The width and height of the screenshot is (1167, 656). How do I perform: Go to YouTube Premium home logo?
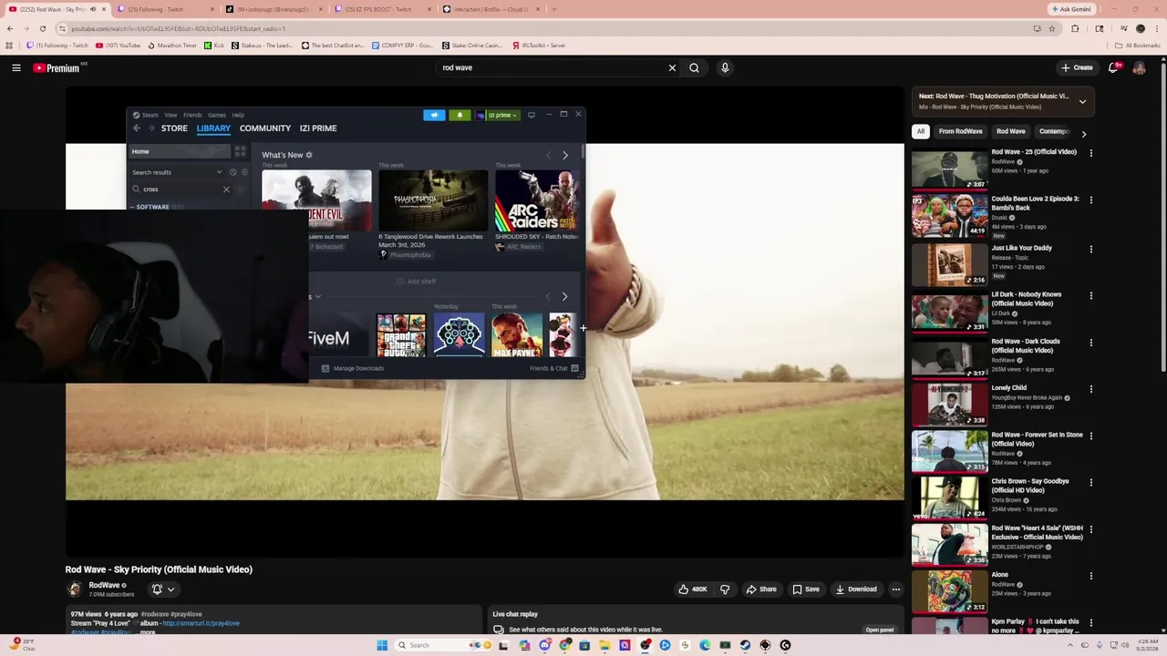pyautogui.click(x=57, y=67)
